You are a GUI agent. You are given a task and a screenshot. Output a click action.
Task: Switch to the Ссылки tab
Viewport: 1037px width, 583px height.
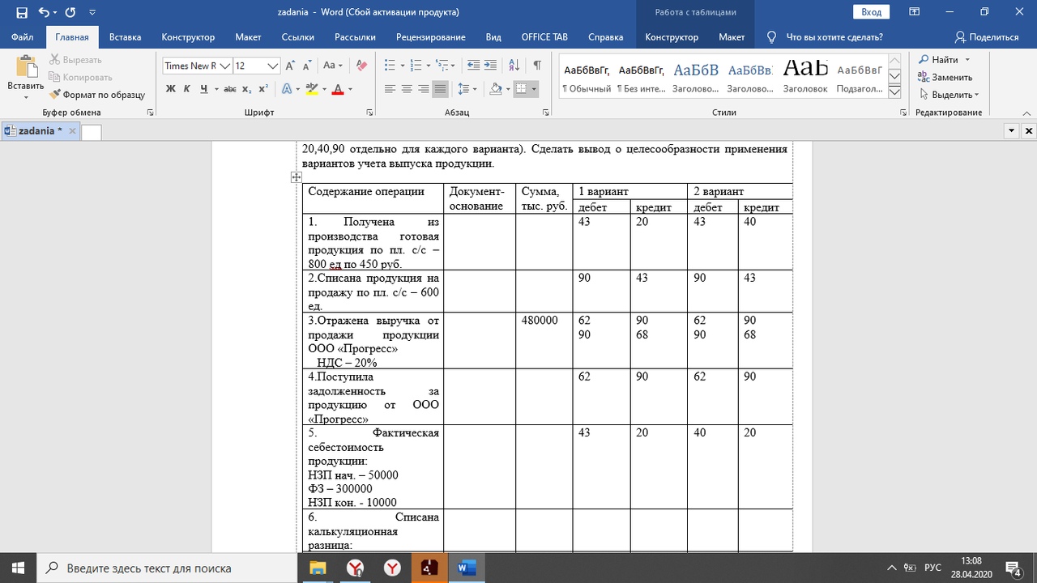[298, 37]
